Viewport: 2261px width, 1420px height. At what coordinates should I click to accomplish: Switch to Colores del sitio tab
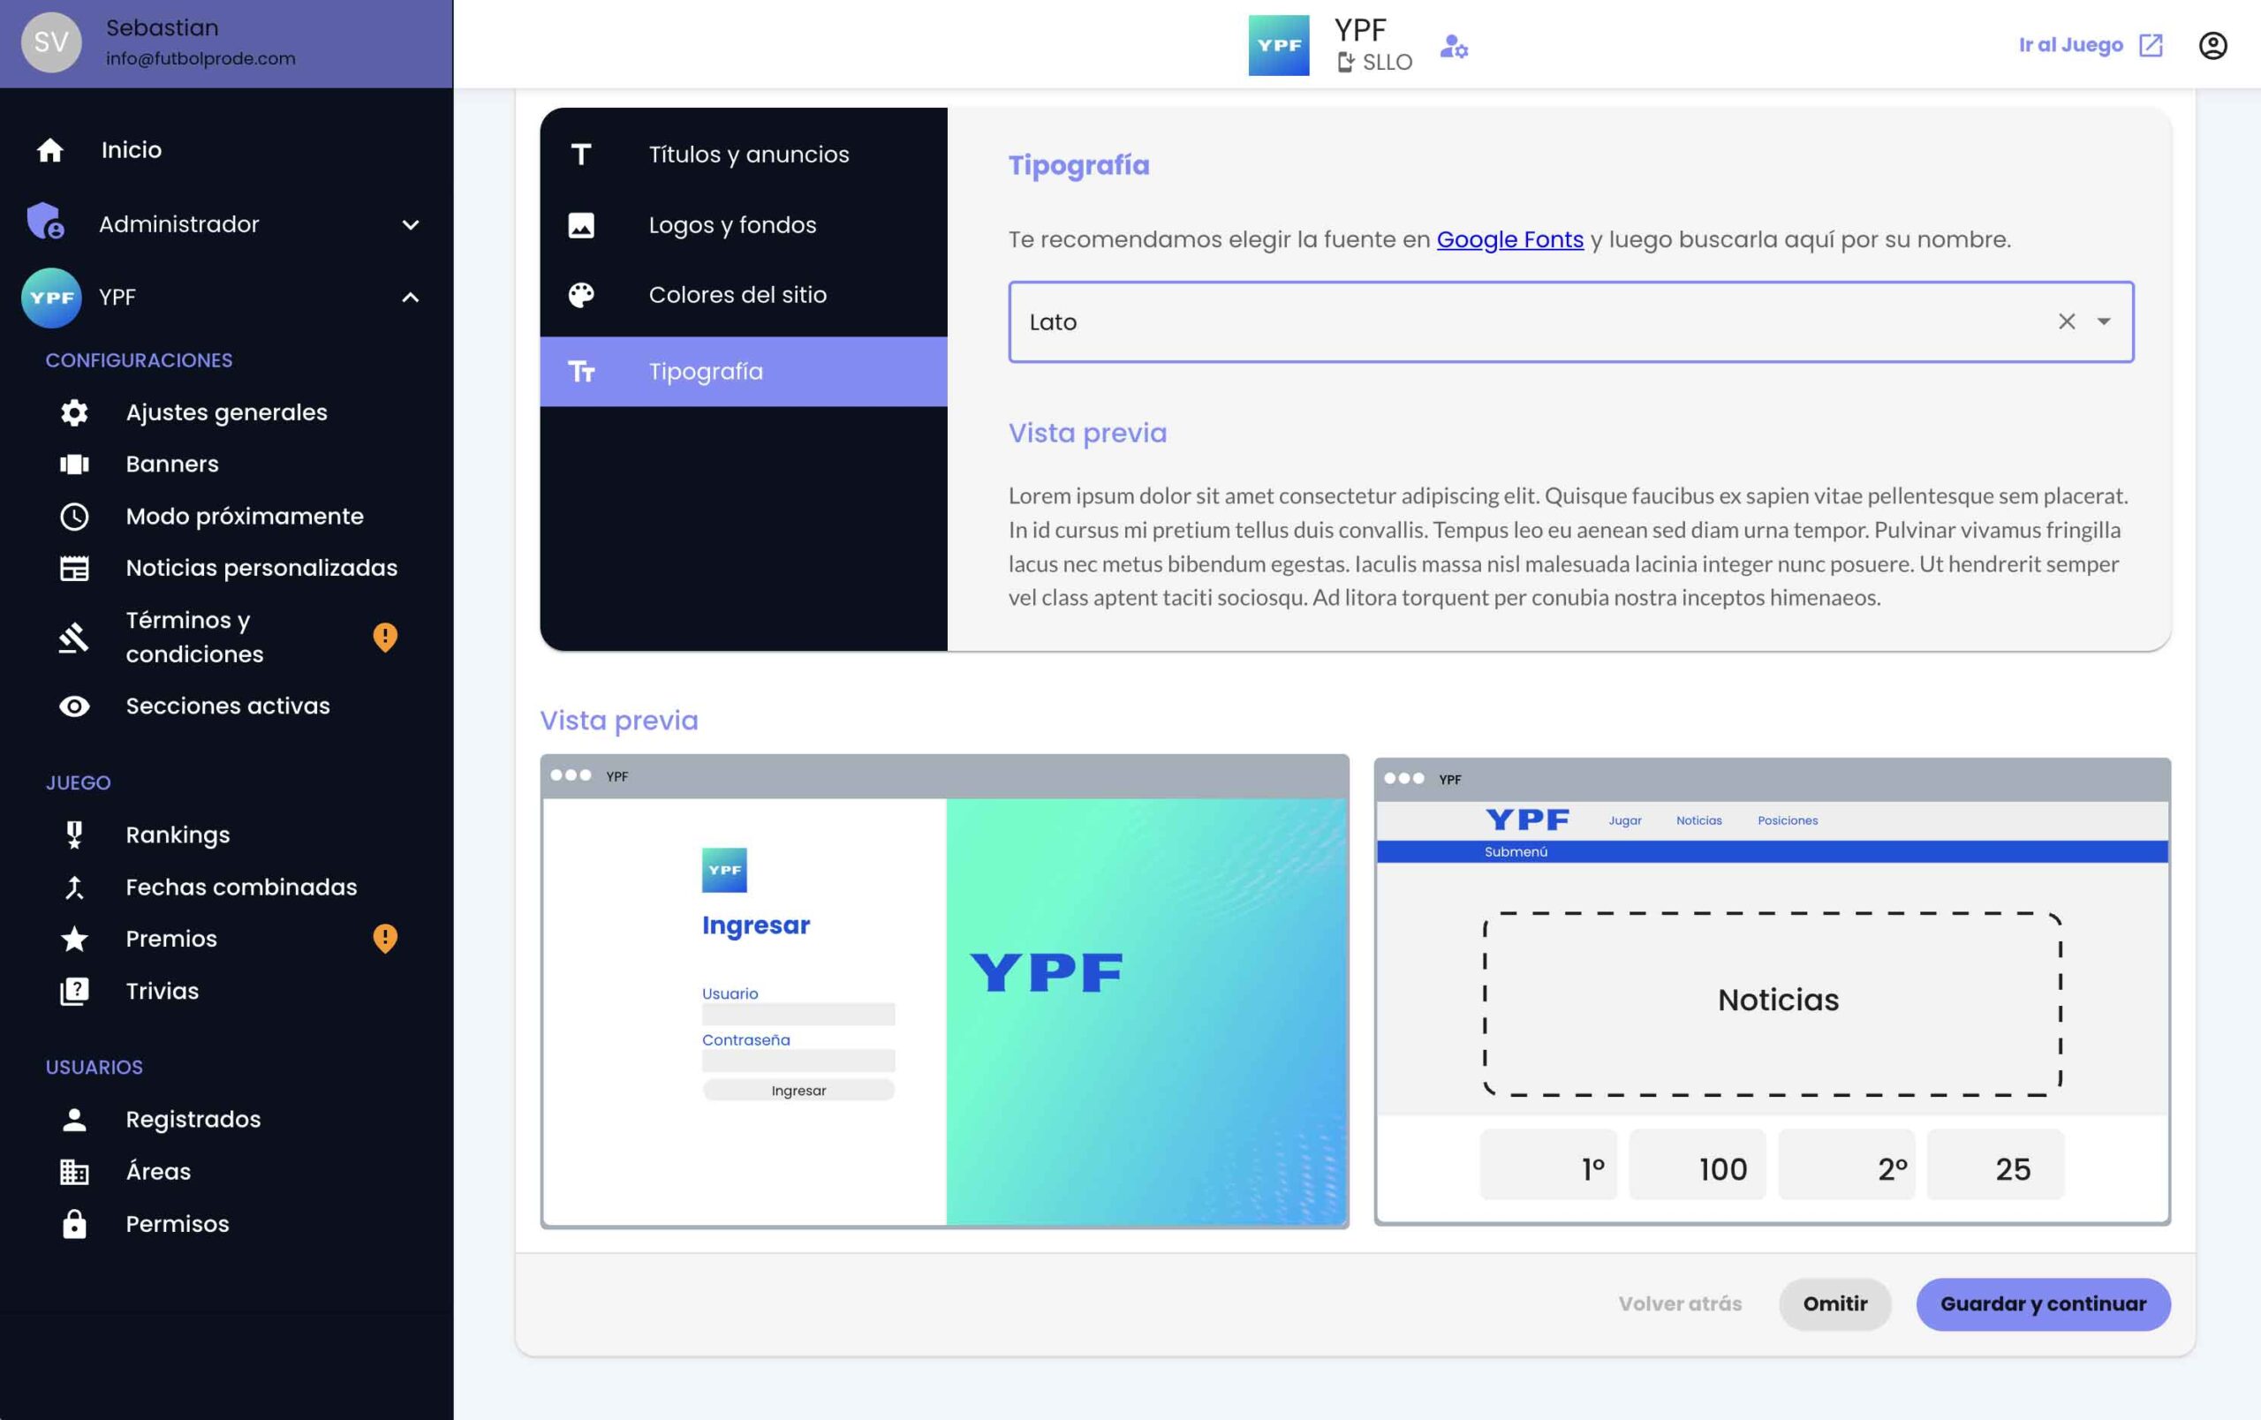[738, 295]
